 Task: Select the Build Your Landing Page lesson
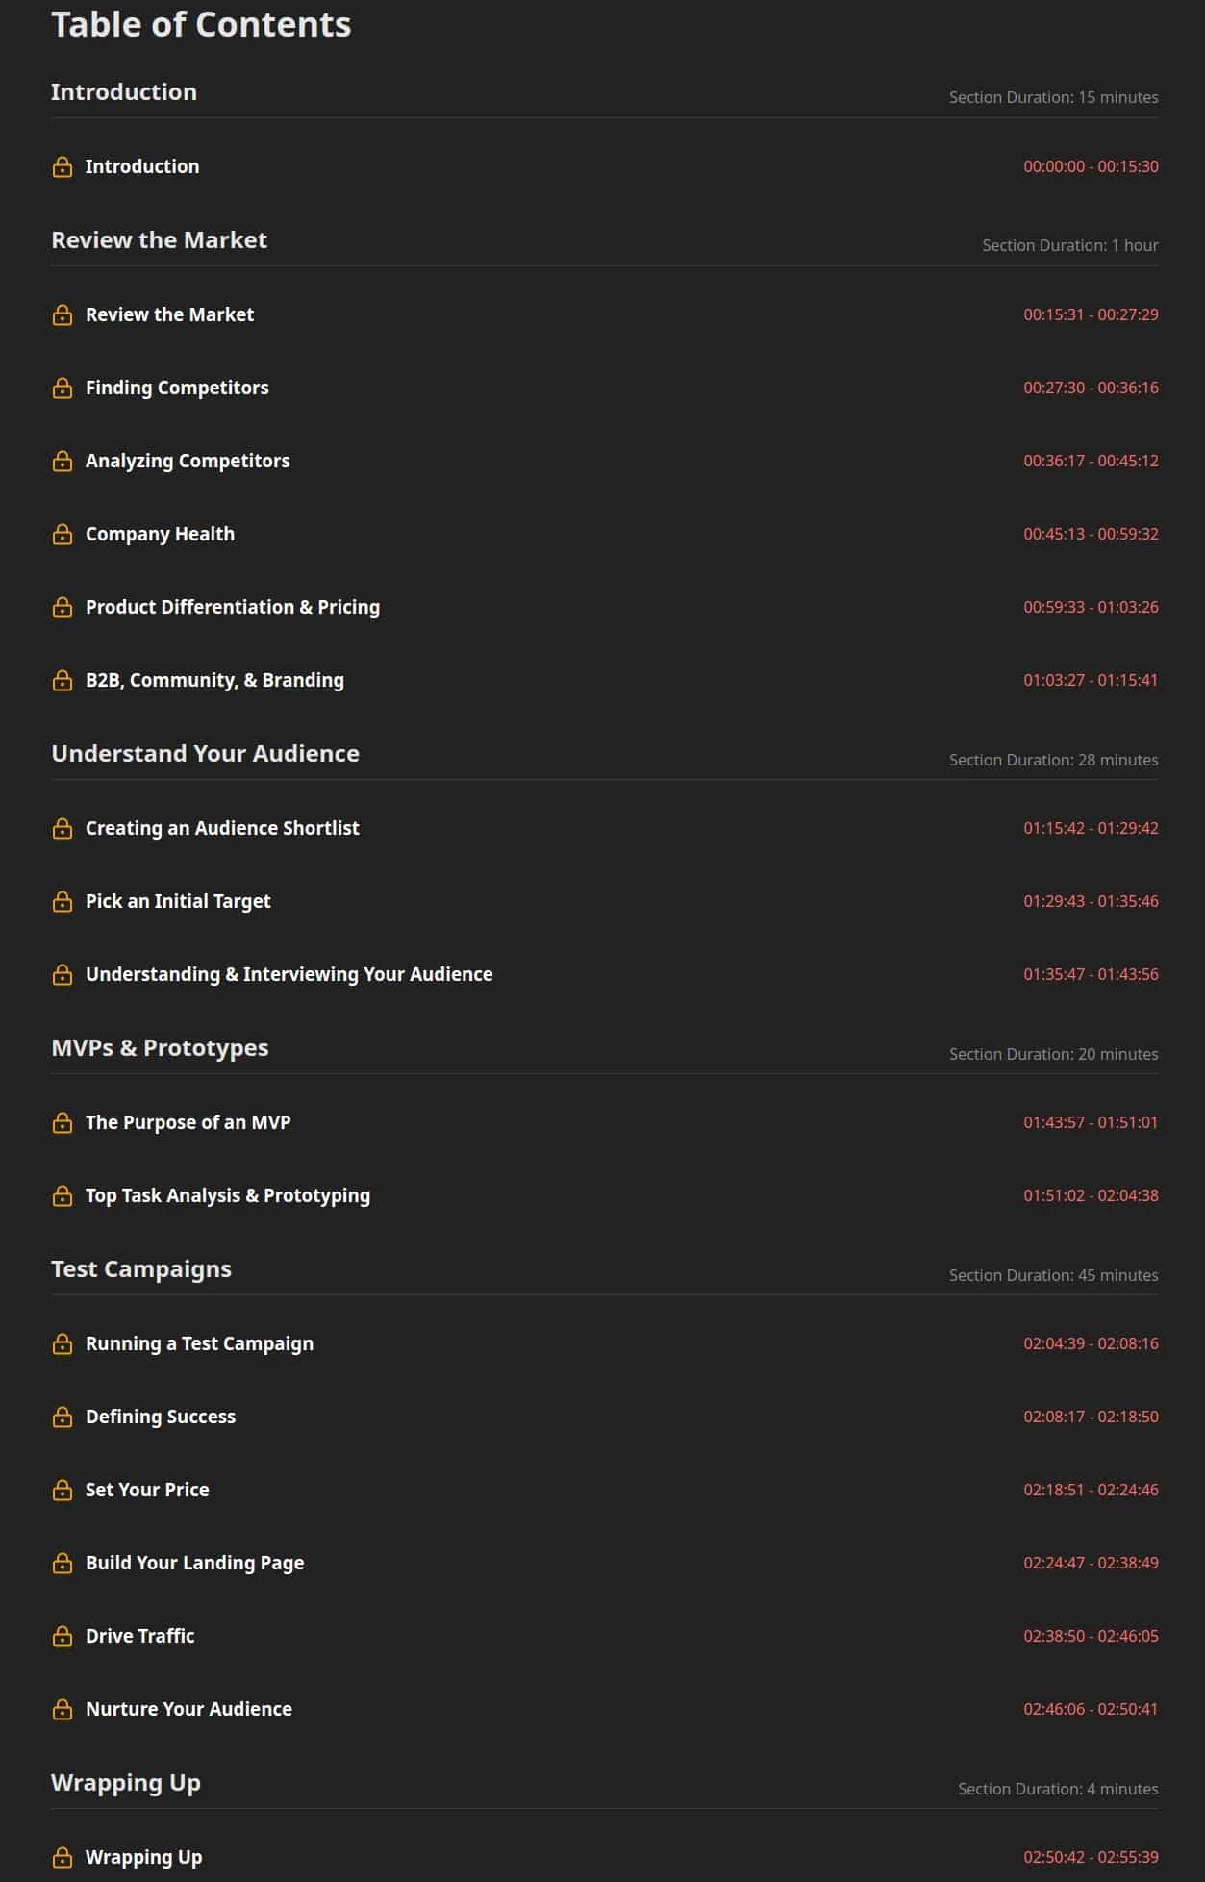pos(194,1563)
